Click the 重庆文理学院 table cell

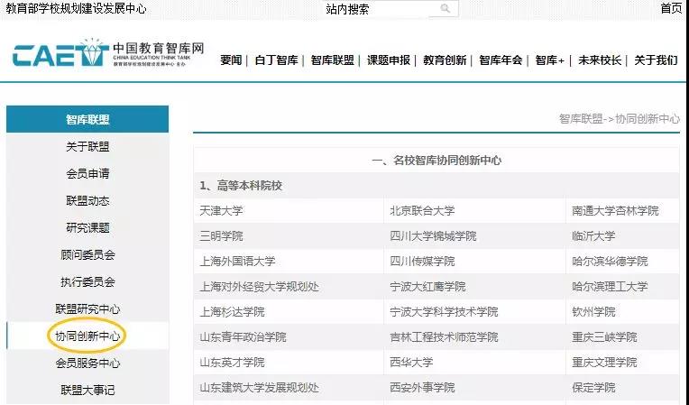click(x=622, y=363)
